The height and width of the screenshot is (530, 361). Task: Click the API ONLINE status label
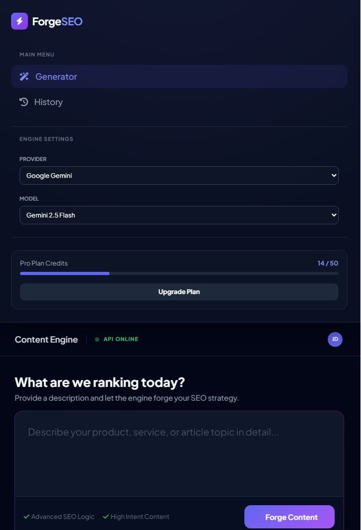click(x=121, y=339)
